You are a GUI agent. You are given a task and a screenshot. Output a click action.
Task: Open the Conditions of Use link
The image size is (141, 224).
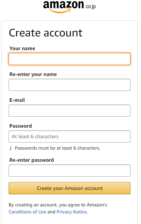(27, 212)
